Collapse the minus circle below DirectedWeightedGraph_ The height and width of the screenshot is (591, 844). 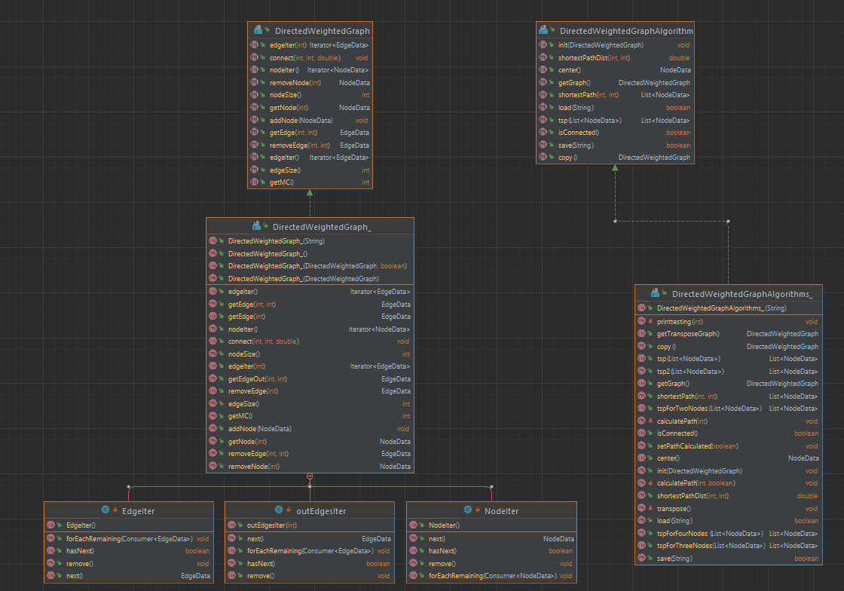[x=310, y=475]
